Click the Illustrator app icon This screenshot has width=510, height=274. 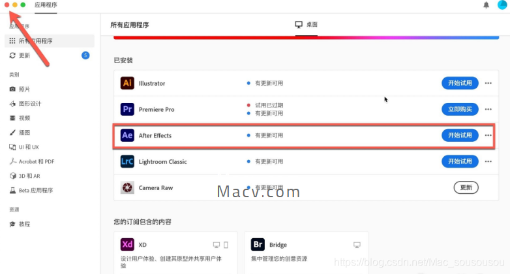tap(127, 83)
